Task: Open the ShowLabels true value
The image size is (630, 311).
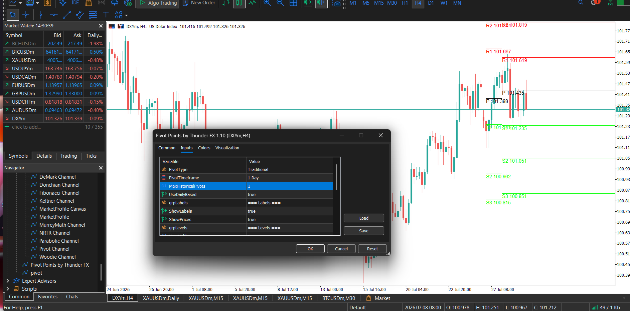Action: pyautogui.click(x=290, y=211)
